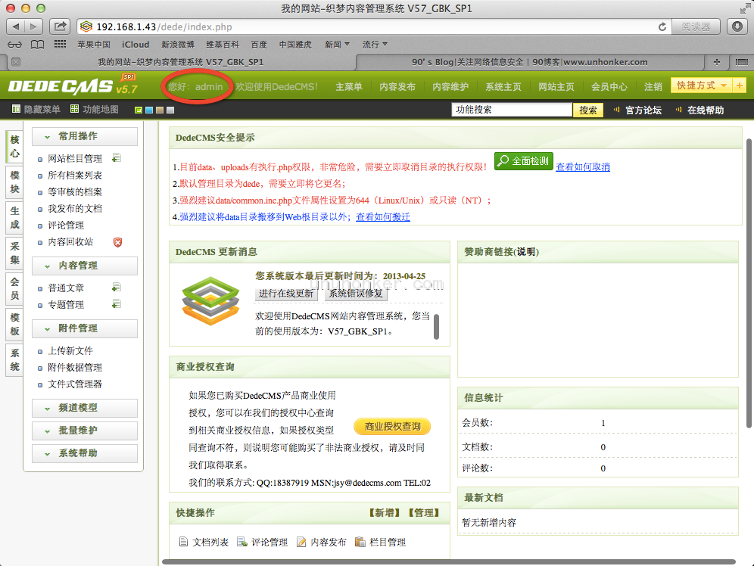The width and height of the screenshot is (754, 566).
Task: Switch to the 核心 side tab
Action: [x=14, y=147]
